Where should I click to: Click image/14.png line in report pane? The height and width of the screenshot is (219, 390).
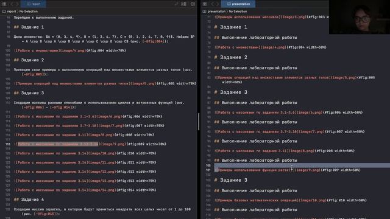tap(85, 190)
